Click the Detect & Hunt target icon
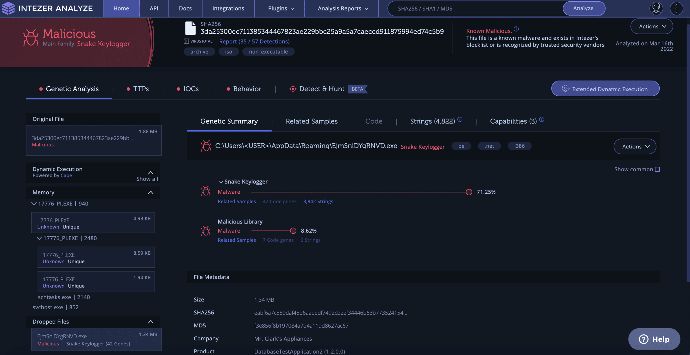690x355 pixels. 293,89
